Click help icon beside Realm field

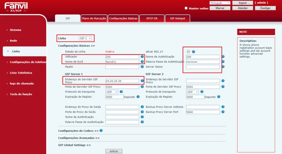142,67
